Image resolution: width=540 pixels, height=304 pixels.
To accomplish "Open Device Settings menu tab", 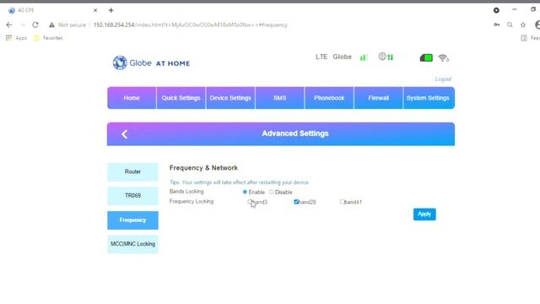I will click(230, 98).
